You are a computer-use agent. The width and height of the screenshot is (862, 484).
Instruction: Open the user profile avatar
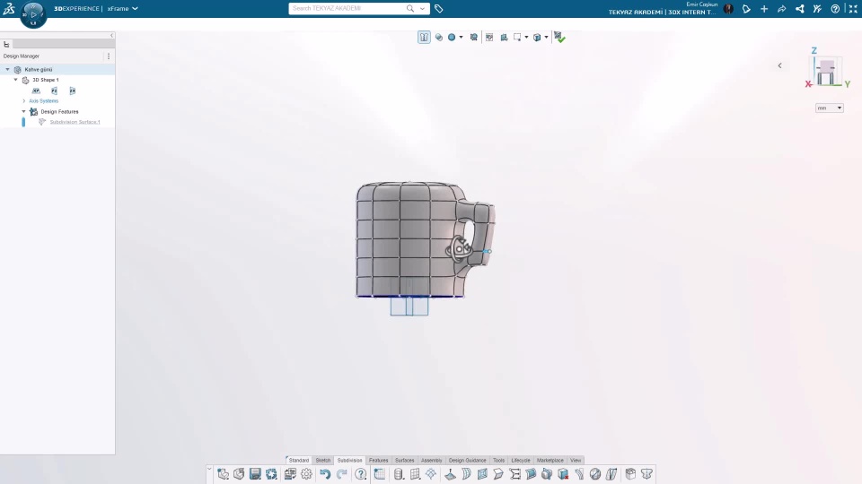click(x=728, y=9)
